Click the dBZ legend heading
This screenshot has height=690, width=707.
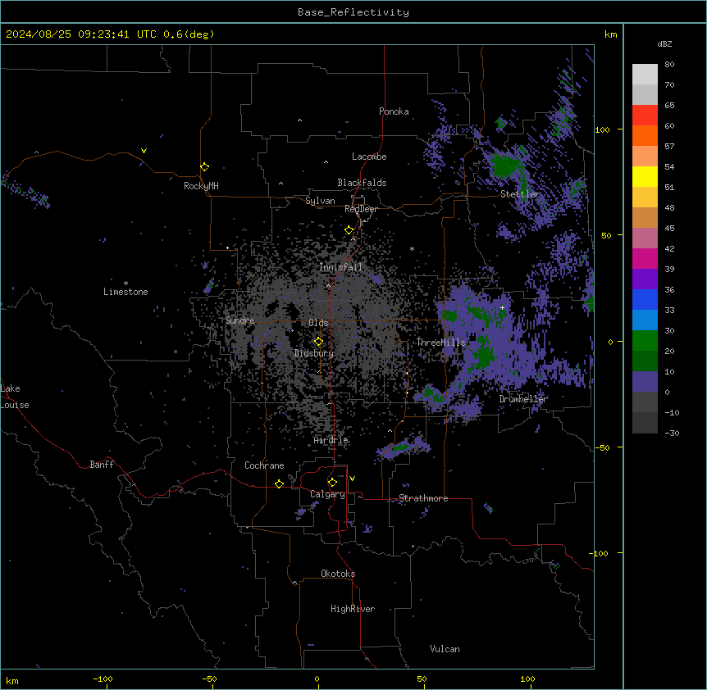(664, 44)
